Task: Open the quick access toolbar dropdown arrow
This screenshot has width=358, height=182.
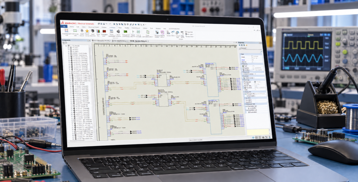Action: pyautogui.click(x=146, y=25)
